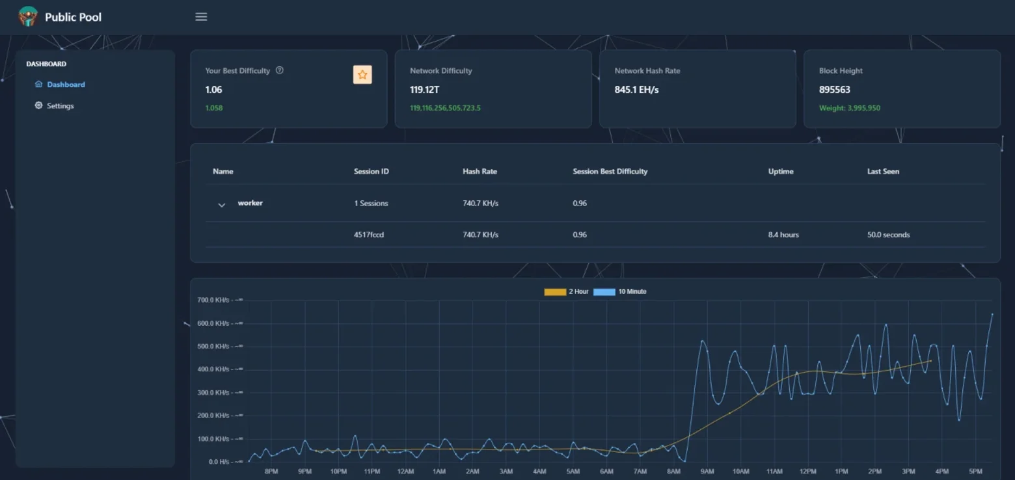Sort by Hash Rate column header
Screen dimensions: 1015x480
click(x=480, y=171)
